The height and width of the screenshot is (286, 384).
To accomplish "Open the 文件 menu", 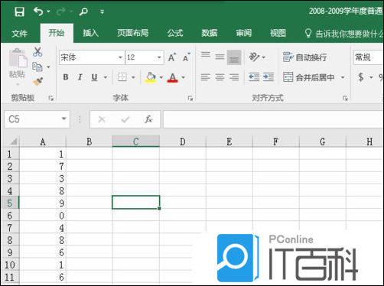I will coord(19,33).
